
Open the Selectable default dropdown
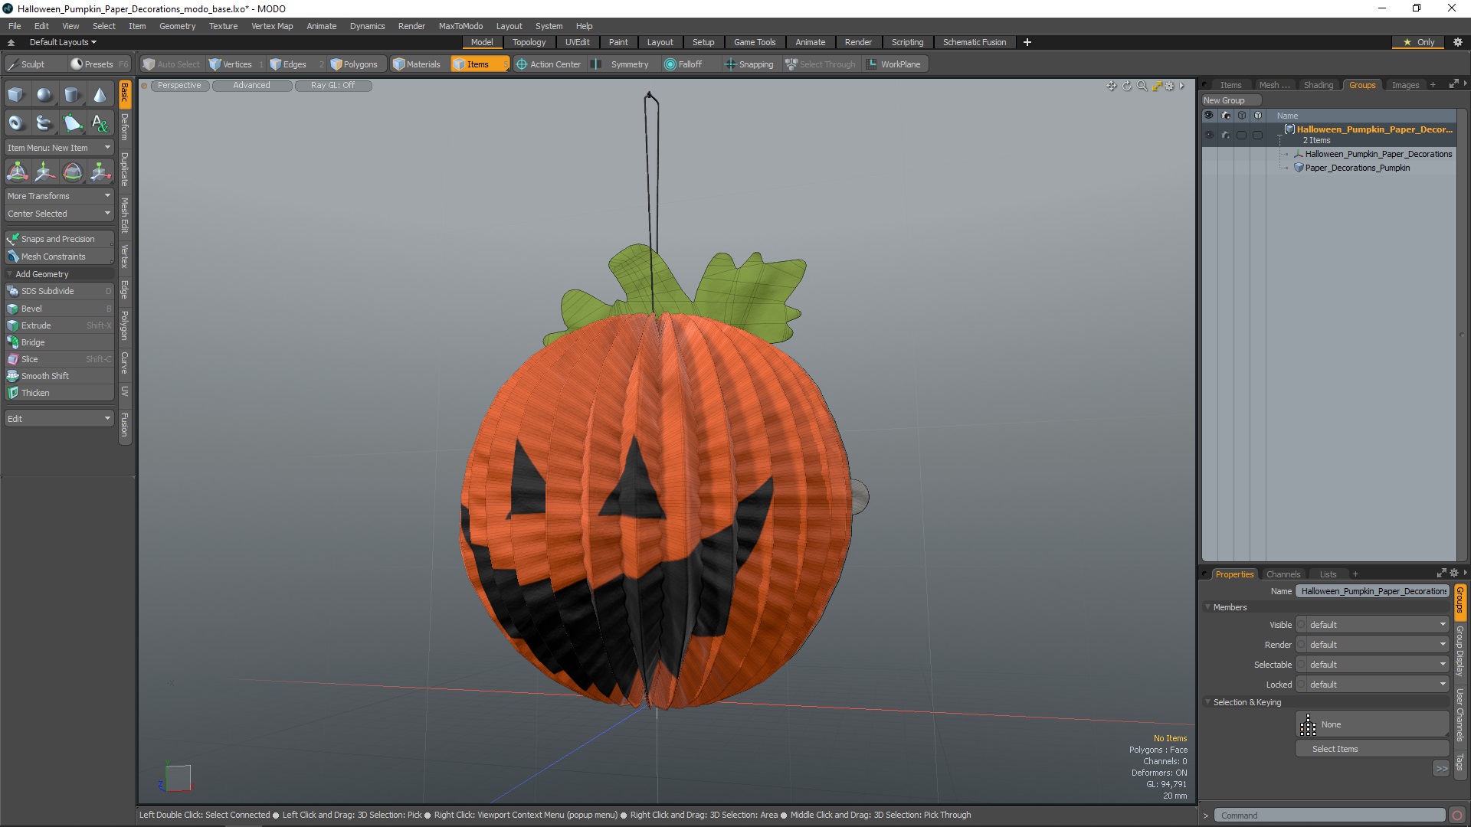click(x=1372, y=665)
